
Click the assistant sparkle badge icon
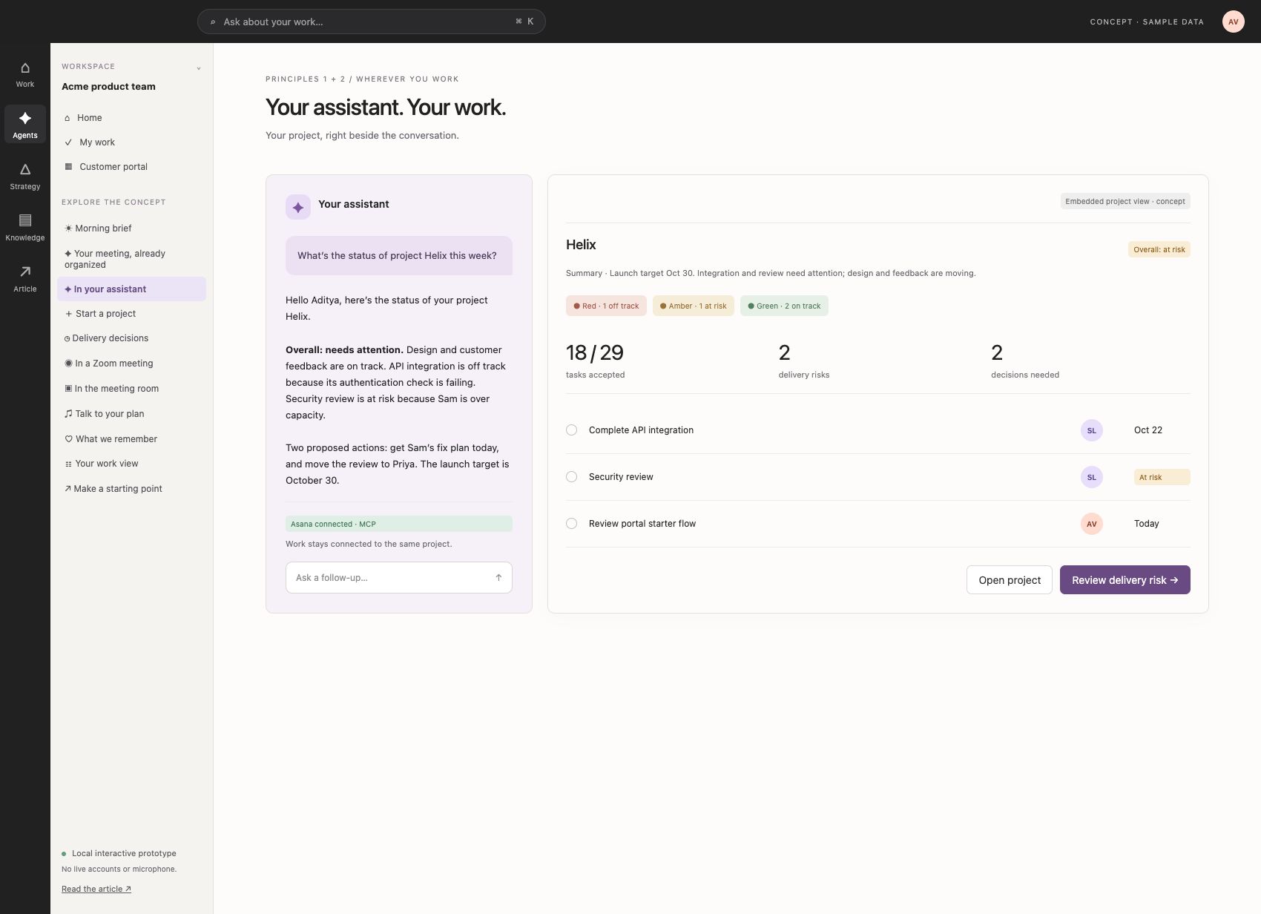tap(298, 207)
